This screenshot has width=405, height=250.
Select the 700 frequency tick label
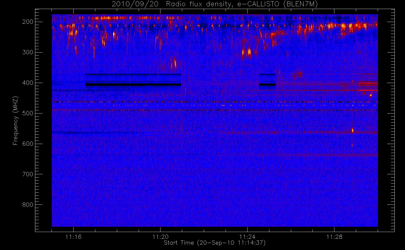(x=28, y=174)
